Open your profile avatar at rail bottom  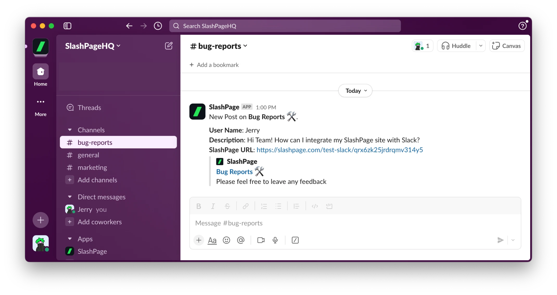coord(41,243)
